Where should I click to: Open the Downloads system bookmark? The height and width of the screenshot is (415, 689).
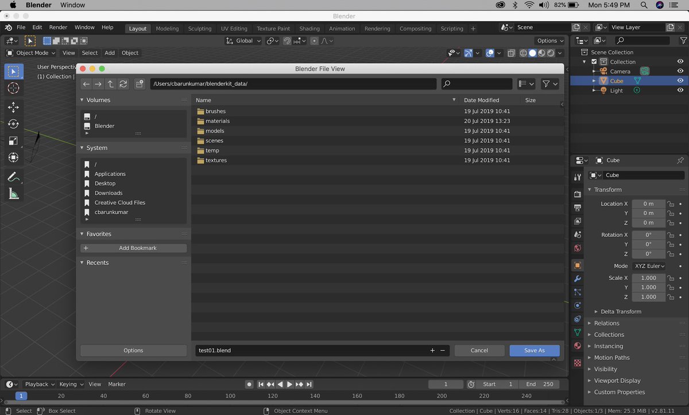[x=109, y=193]
